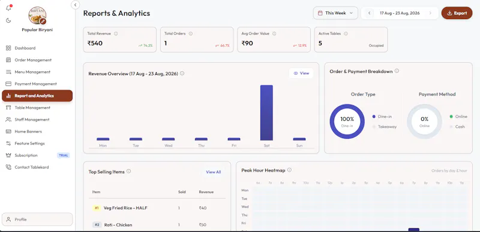Select the Veg Fried Rice - HALF row
The image size is (480, 232).
pyautogui.click(x=157, y=208)
